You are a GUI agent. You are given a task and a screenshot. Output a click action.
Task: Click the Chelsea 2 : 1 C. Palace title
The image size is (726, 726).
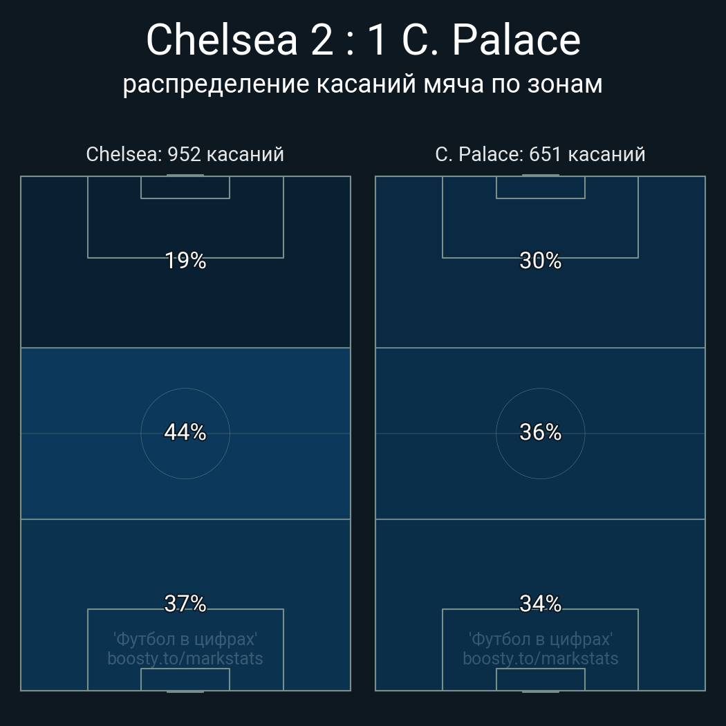[x=363, y=40]
